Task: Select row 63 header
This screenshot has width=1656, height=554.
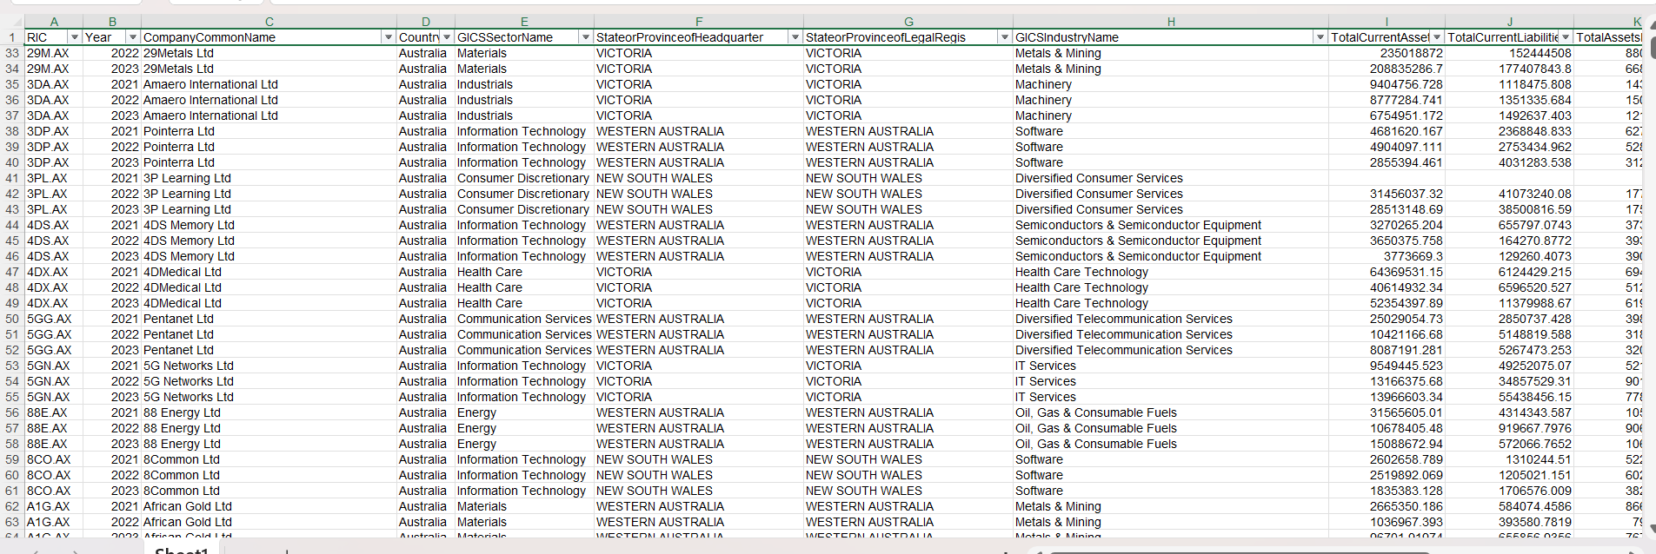Action: pyautogui.click(x=12, y=522)
